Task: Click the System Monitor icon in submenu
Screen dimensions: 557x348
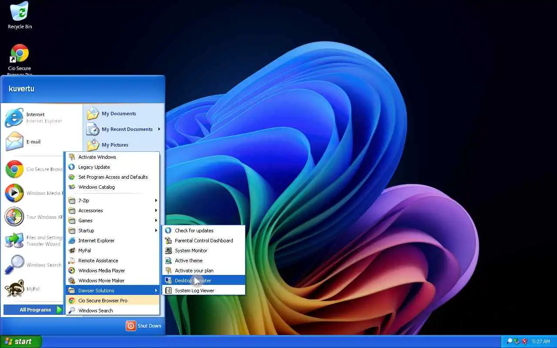Action: click(168, 251)
